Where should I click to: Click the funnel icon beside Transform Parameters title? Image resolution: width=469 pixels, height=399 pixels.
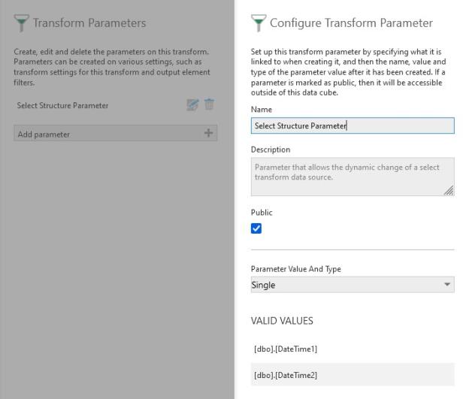pyautogui.click(x=22, y=23)
